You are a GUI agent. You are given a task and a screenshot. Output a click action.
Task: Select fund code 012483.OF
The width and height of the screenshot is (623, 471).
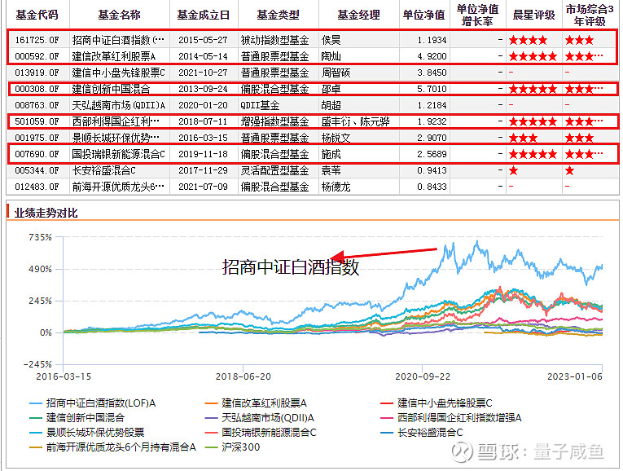[37, 187]
